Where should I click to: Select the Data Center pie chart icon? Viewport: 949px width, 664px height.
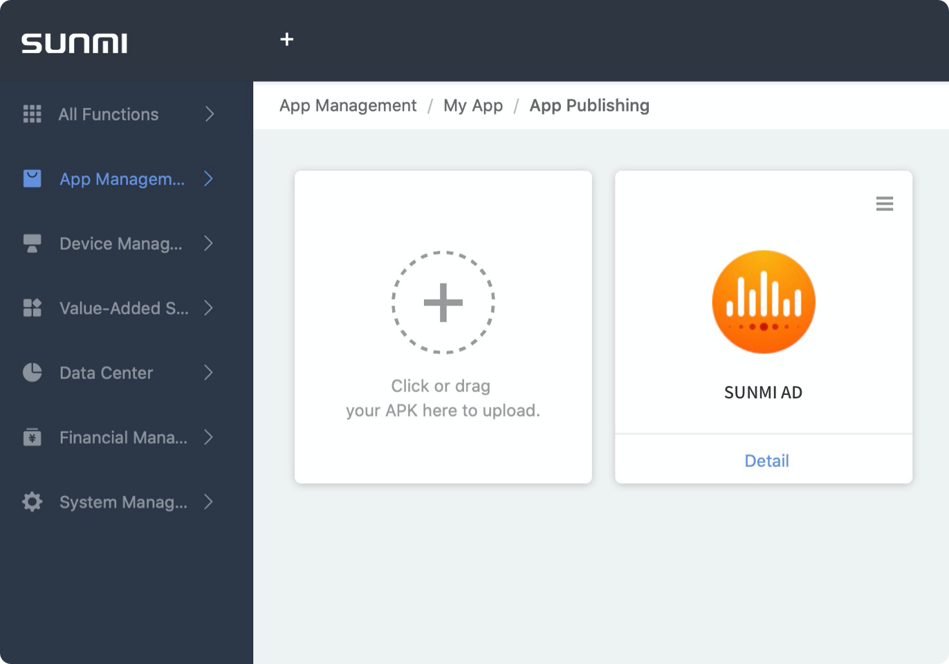[32, 373]
